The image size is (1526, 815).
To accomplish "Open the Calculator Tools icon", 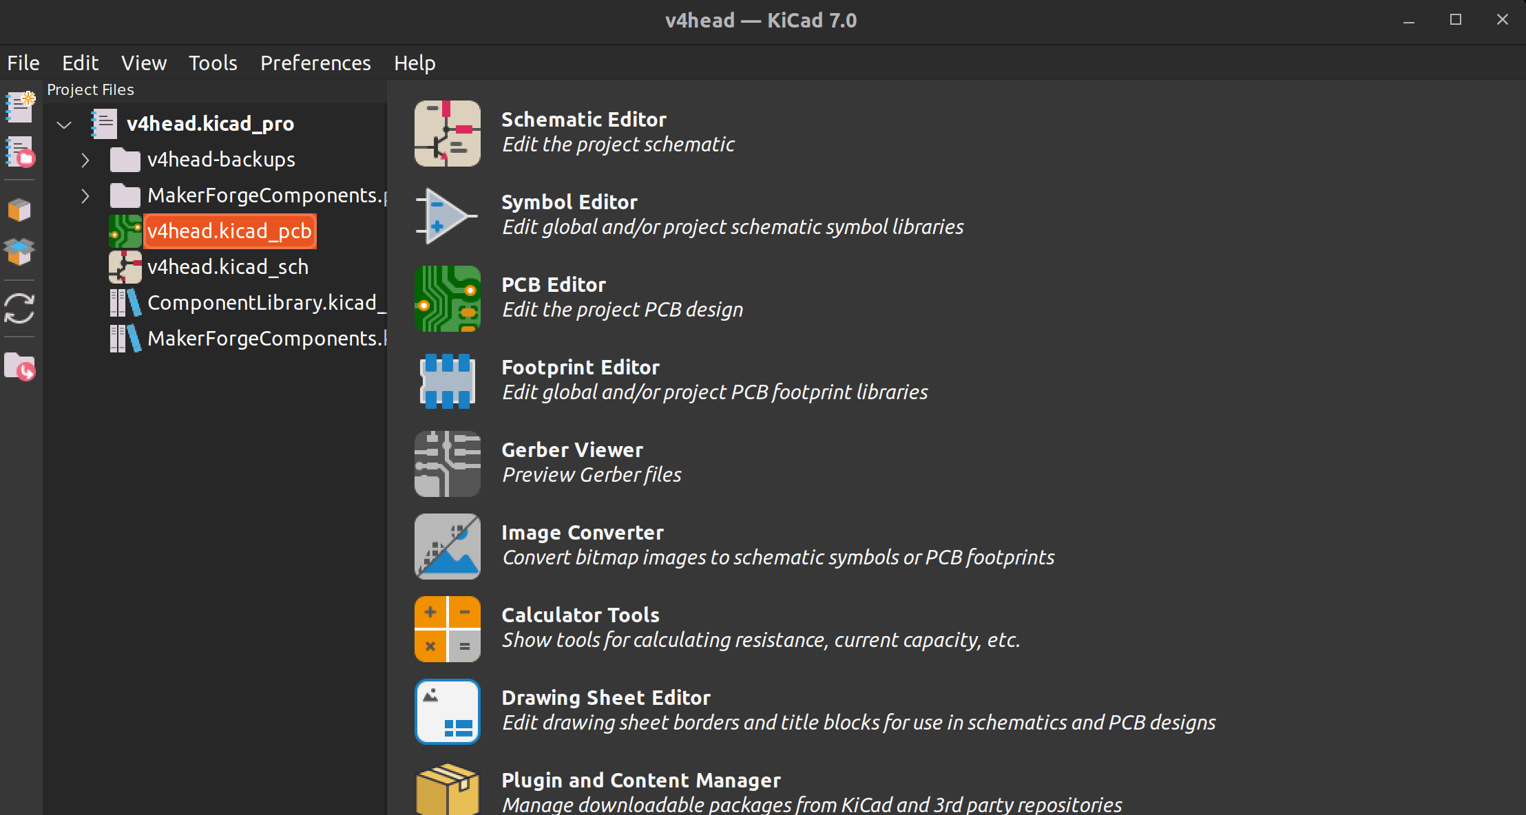I will tap(447, 629).
